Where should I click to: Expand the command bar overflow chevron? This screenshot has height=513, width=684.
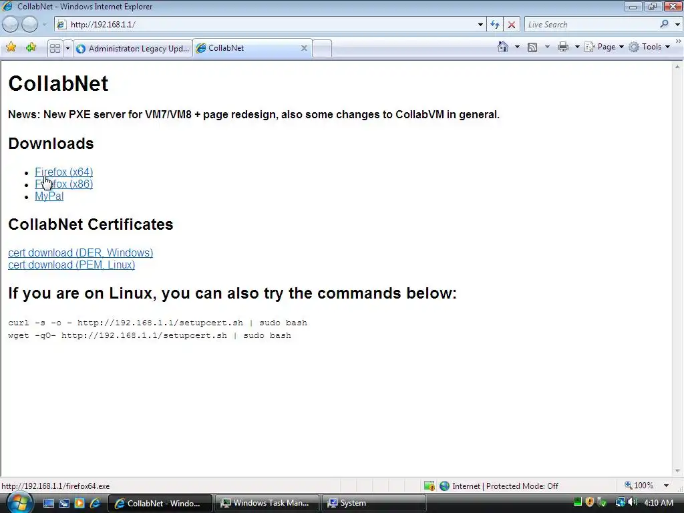[x=679, y=41]
